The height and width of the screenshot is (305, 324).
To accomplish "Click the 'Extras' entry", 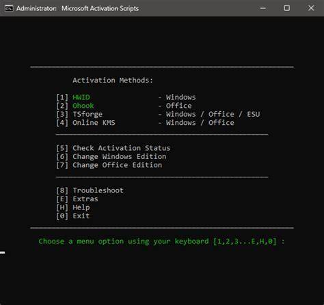I will pyautogui.click(x=85, y=199).
